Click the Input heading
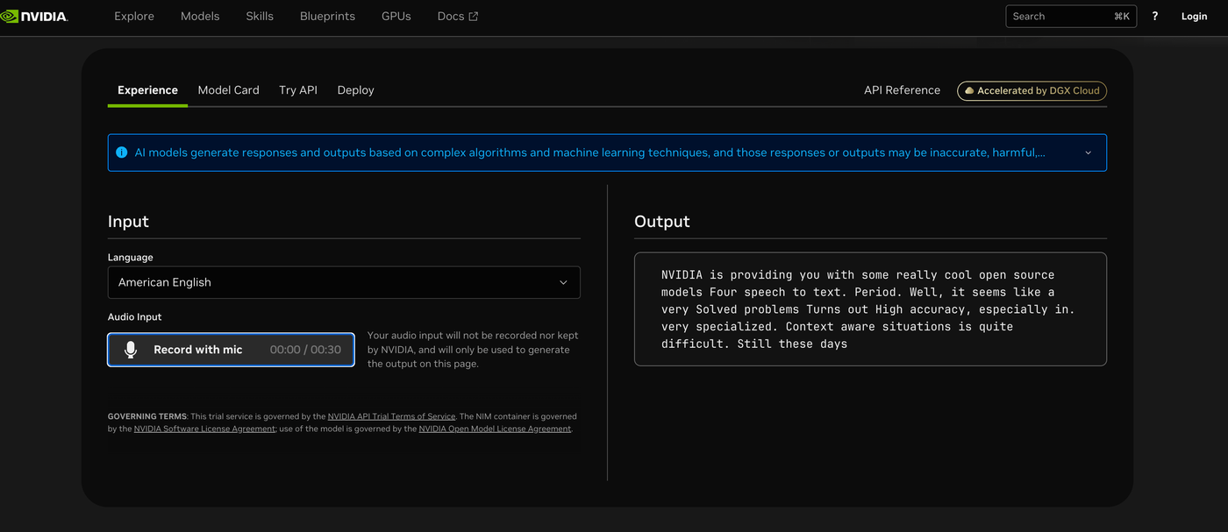Image resolution: width=1228 pixels, height=532 pixels. click(128, 222)
